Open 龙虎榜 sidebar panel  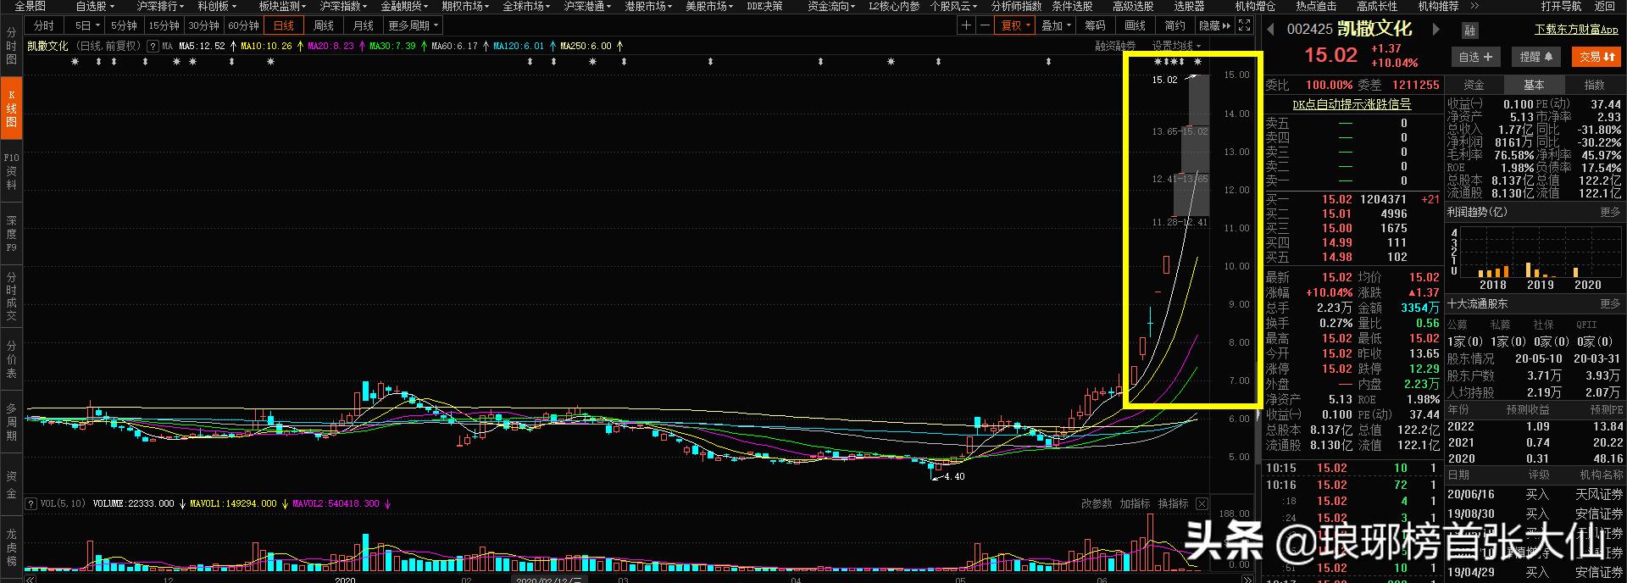[11, 547]
